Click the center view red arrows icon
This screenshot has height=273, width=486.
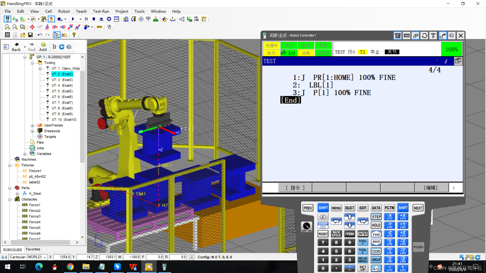click(32, 27)
